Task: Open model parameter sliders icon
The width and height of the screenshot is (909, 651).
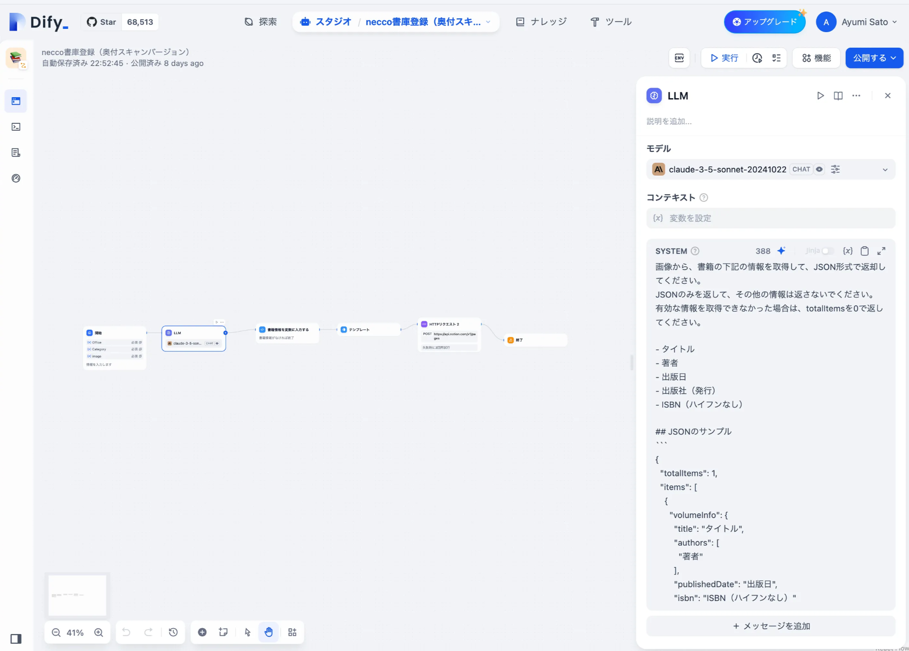Action: pyautogui.click(x=836, y=170)
